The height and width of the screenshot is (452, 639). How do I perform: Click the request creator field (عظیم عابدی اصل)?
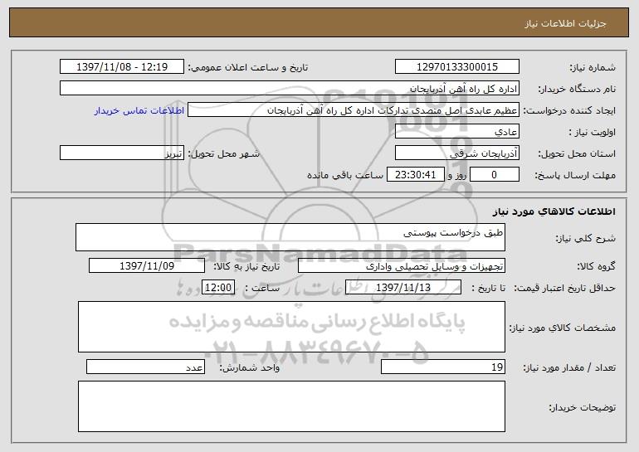(x=354, y=110)
